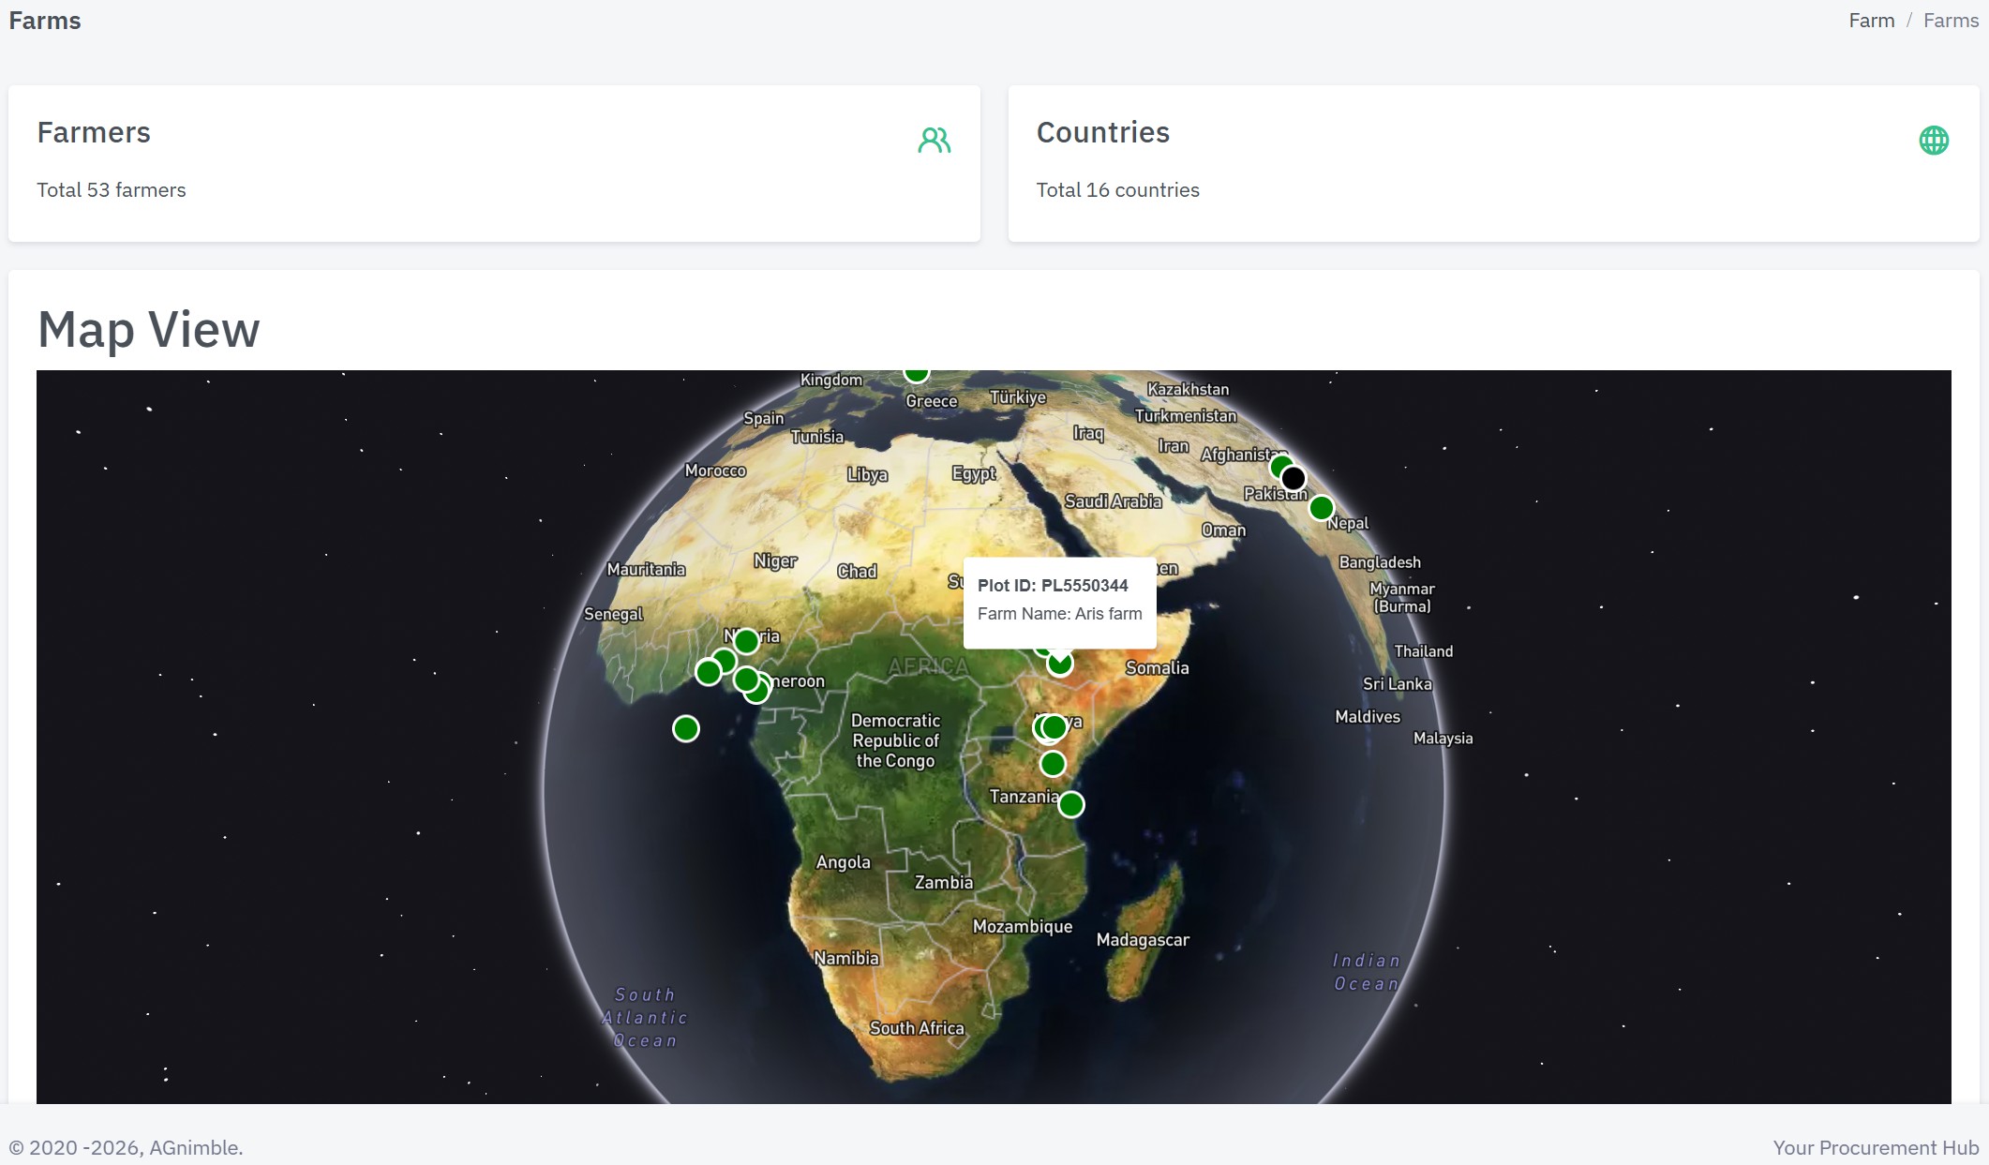The image size is (1989, 1165).
Task: Click the Zambia map label
Action: tap(944, 883)
